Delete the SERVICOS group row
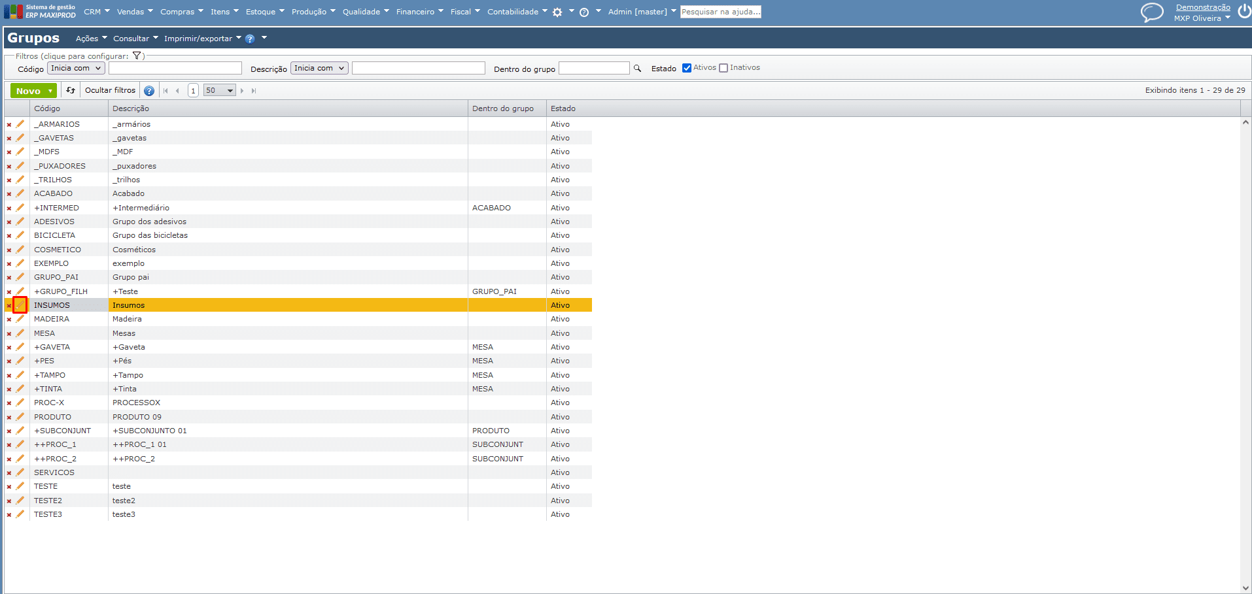 tap(9, 473)
